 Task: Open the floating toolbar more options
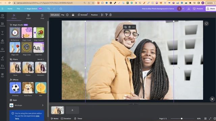(134, 27)
